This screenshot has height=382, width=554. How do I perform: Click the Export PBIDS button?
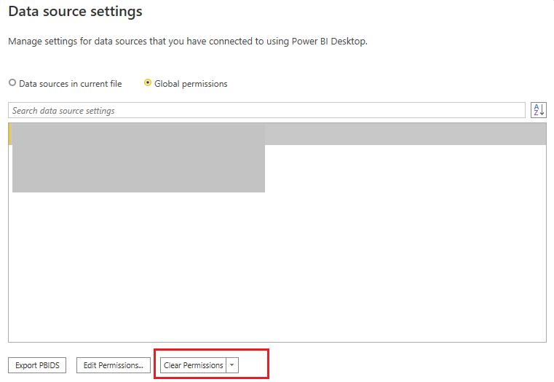37,365
